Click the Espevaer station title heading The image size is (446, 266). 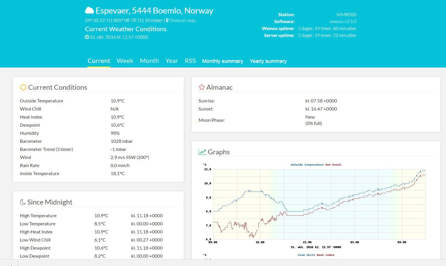154,11
